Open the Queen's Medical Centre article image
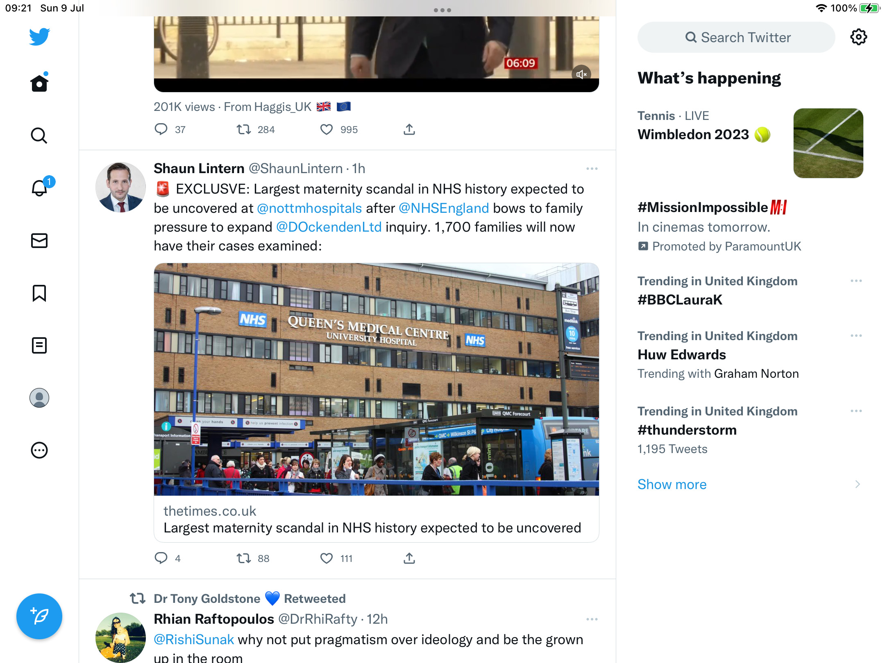 point(377,379)
